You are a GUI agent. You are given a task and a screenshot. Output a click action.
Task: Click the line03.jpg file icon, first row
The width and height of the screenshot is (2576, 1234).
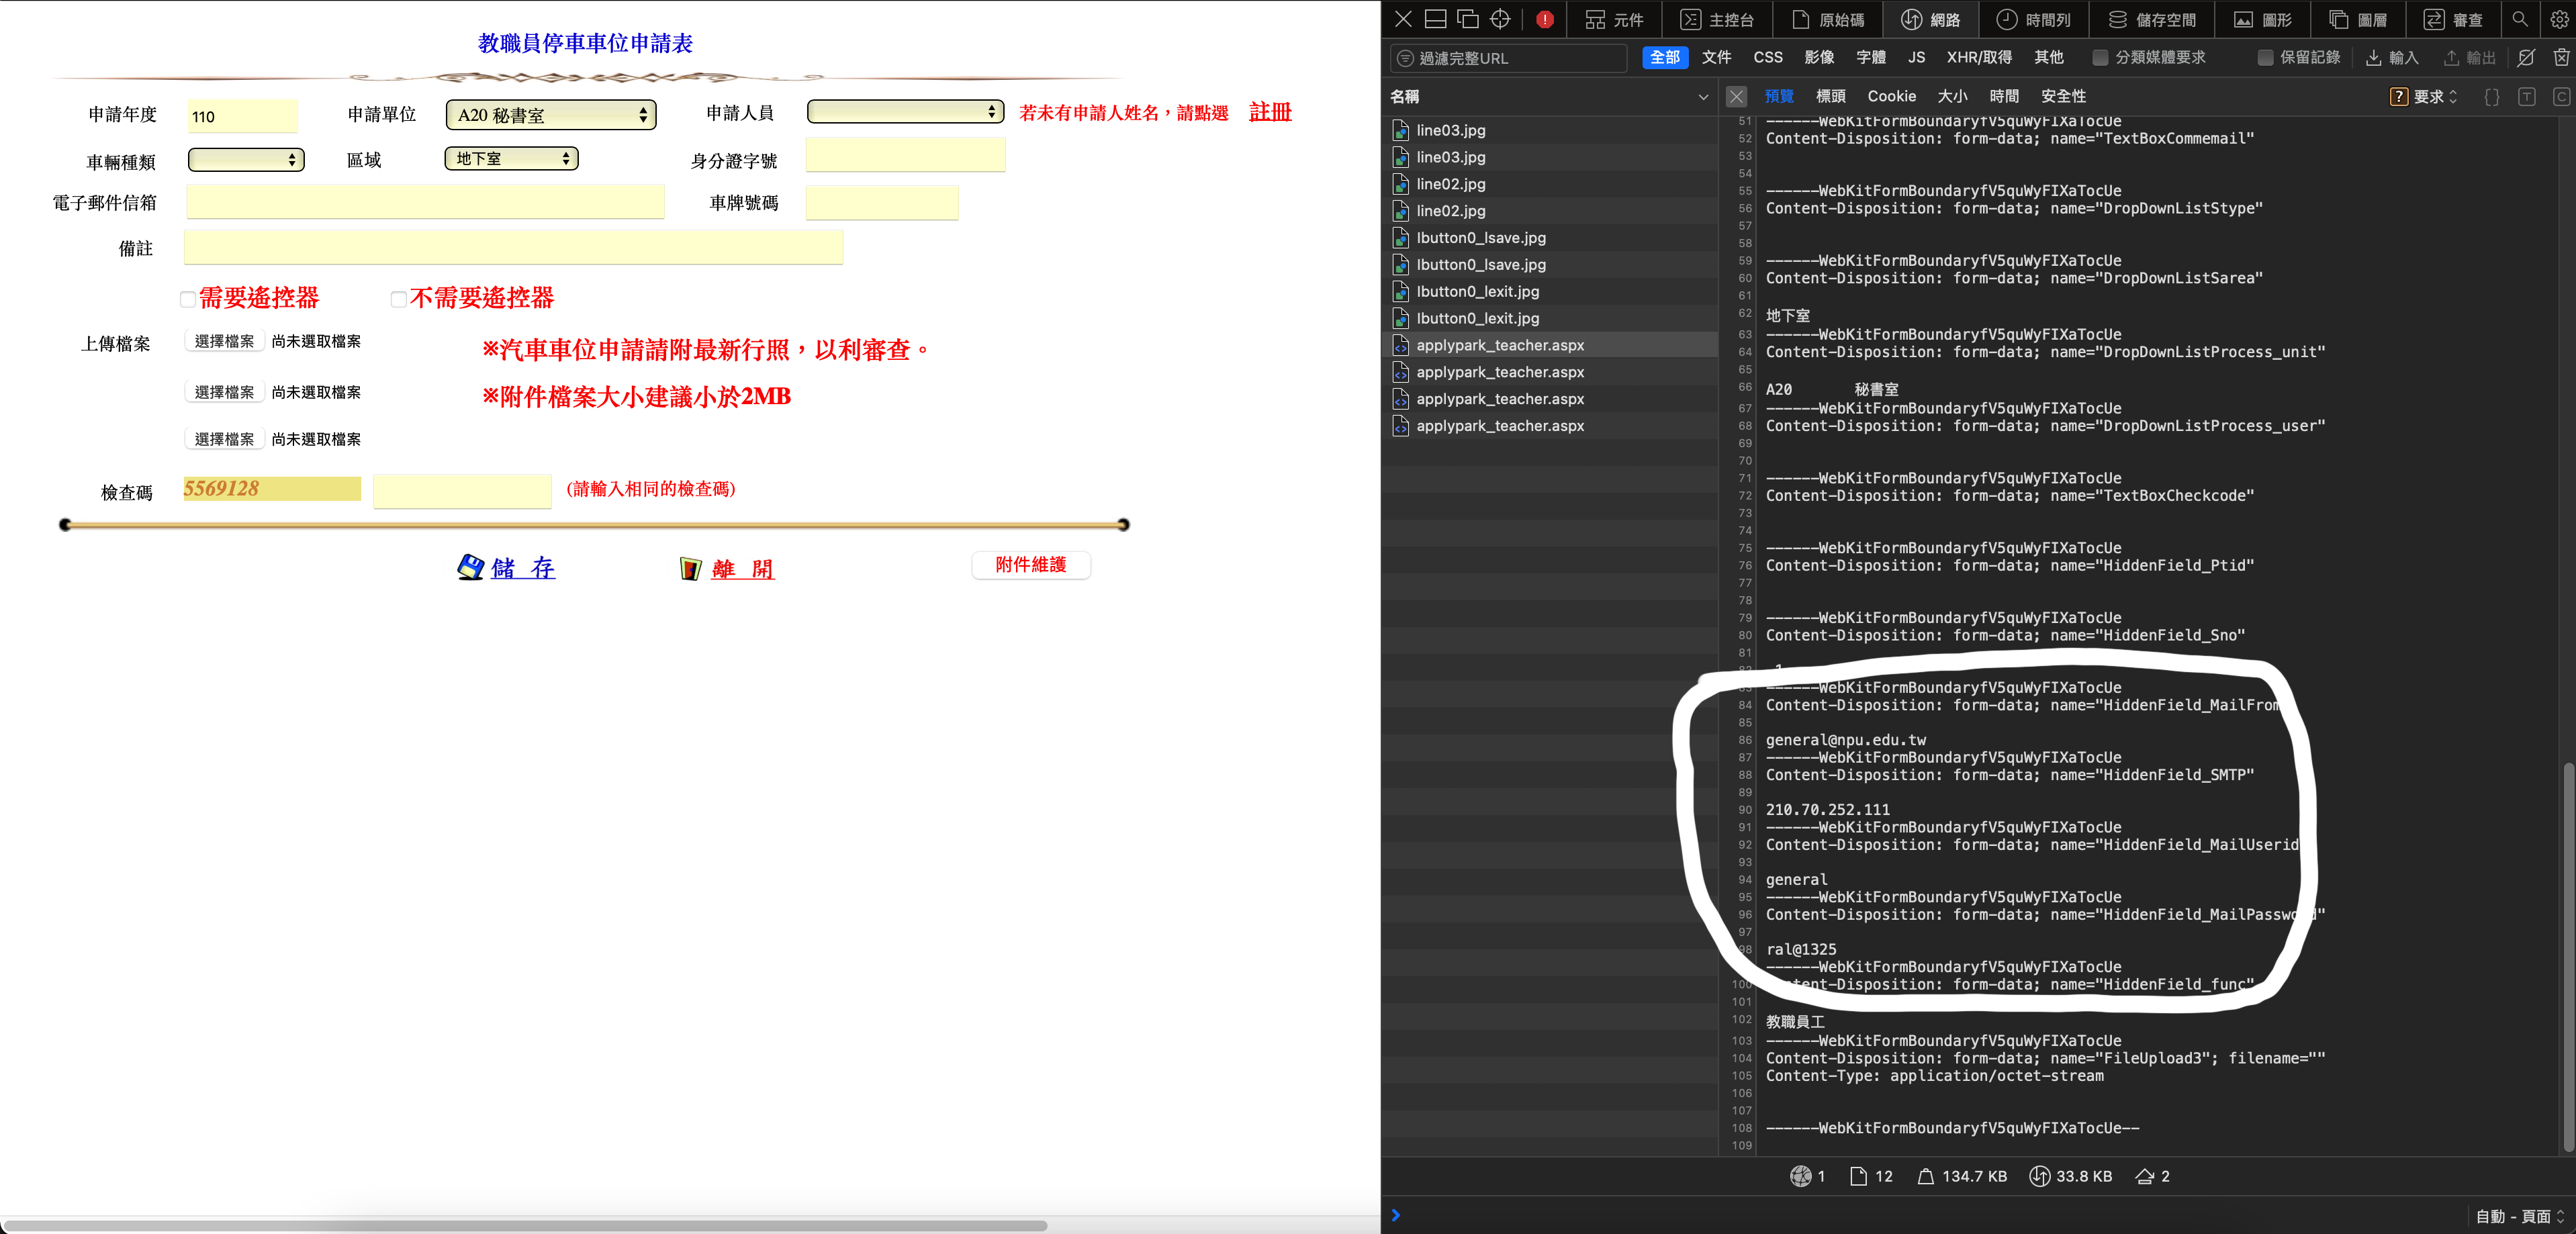pyautogui.click(x=1400, y=130)
